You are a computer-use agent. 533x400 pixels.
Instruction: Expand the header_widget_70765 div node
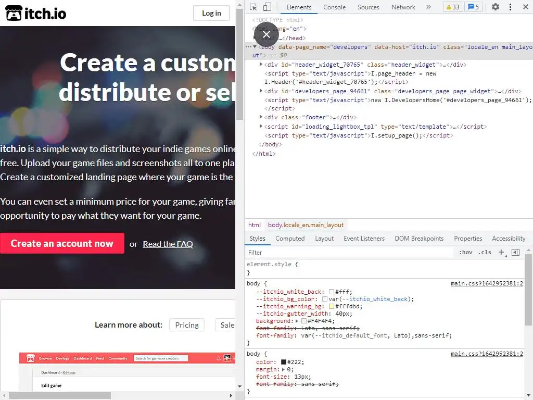(261, 64)
